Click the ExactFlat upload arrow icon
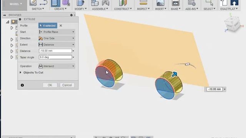The height and width of the screenshot is (138, 246). coord(234,3)
